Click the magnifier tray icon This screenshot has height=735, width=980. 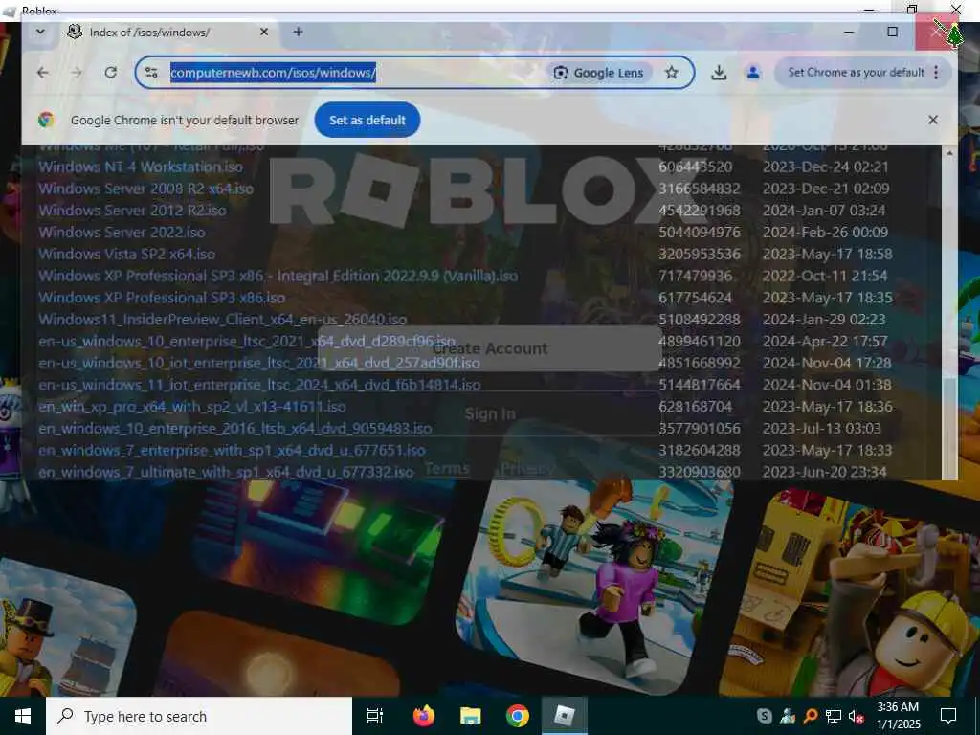point(810,716)
